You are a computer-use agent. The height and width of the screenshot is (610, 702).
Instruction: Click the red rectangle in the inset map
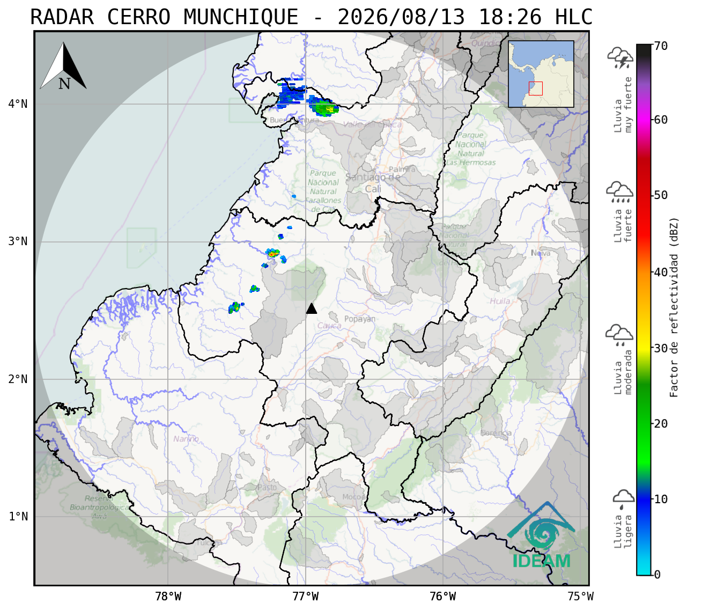click(536, 89)
